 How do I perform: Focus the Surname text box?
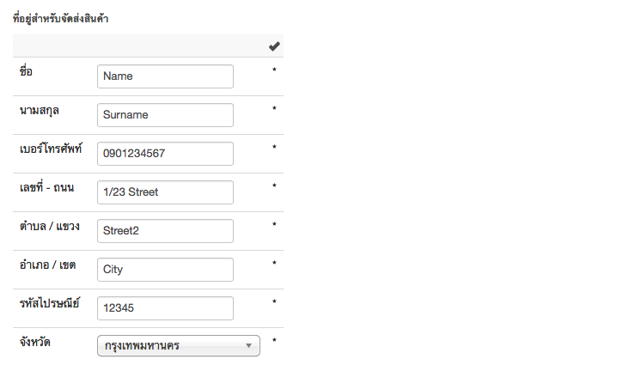point(165,115)
